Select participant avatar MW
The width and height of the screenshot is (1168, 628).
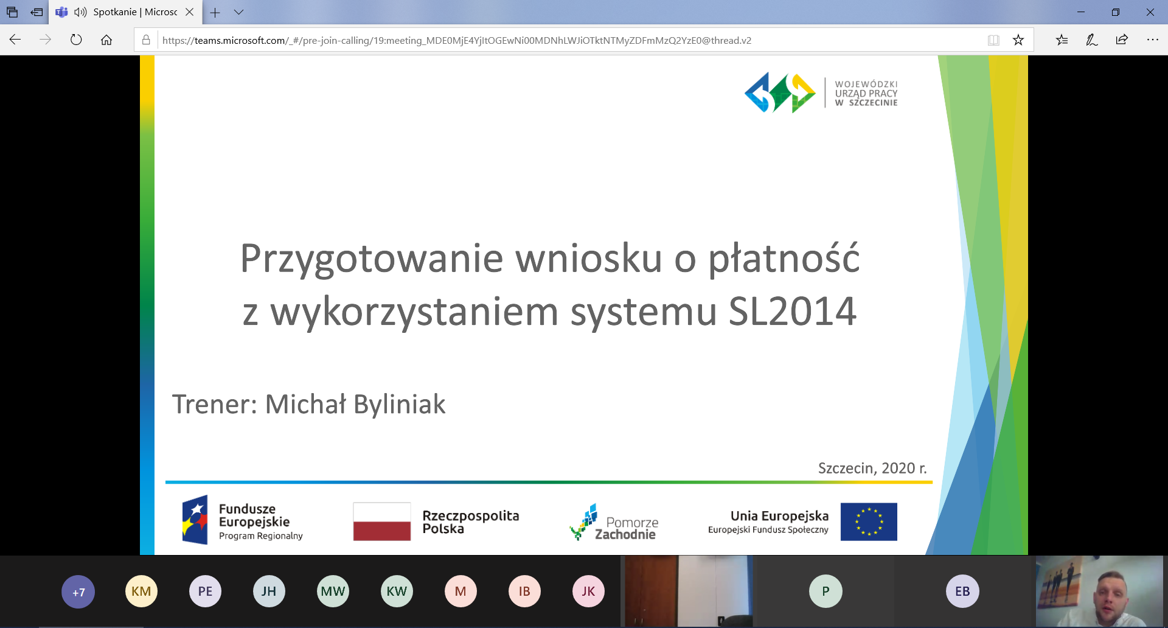tap(333, 591)
